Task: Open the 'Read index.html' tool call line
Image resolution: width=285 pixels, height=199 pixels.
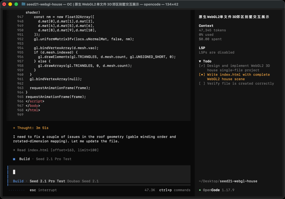Action: pyautogui.click(x=56, y=150)
